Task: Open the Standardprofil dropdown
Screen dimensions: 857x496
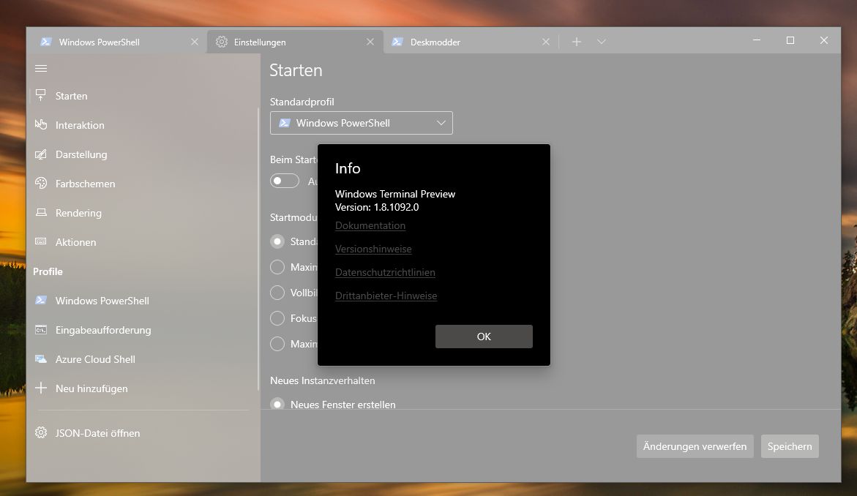Action: tap(362, 123)
